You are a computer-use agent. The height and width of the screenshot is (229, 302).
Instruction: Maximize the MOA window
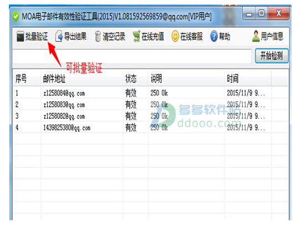point(262,13)
